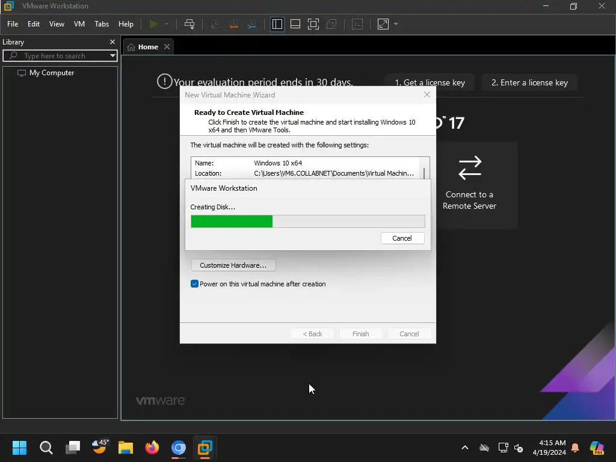Click the VM Location path text

click(333, 173)
